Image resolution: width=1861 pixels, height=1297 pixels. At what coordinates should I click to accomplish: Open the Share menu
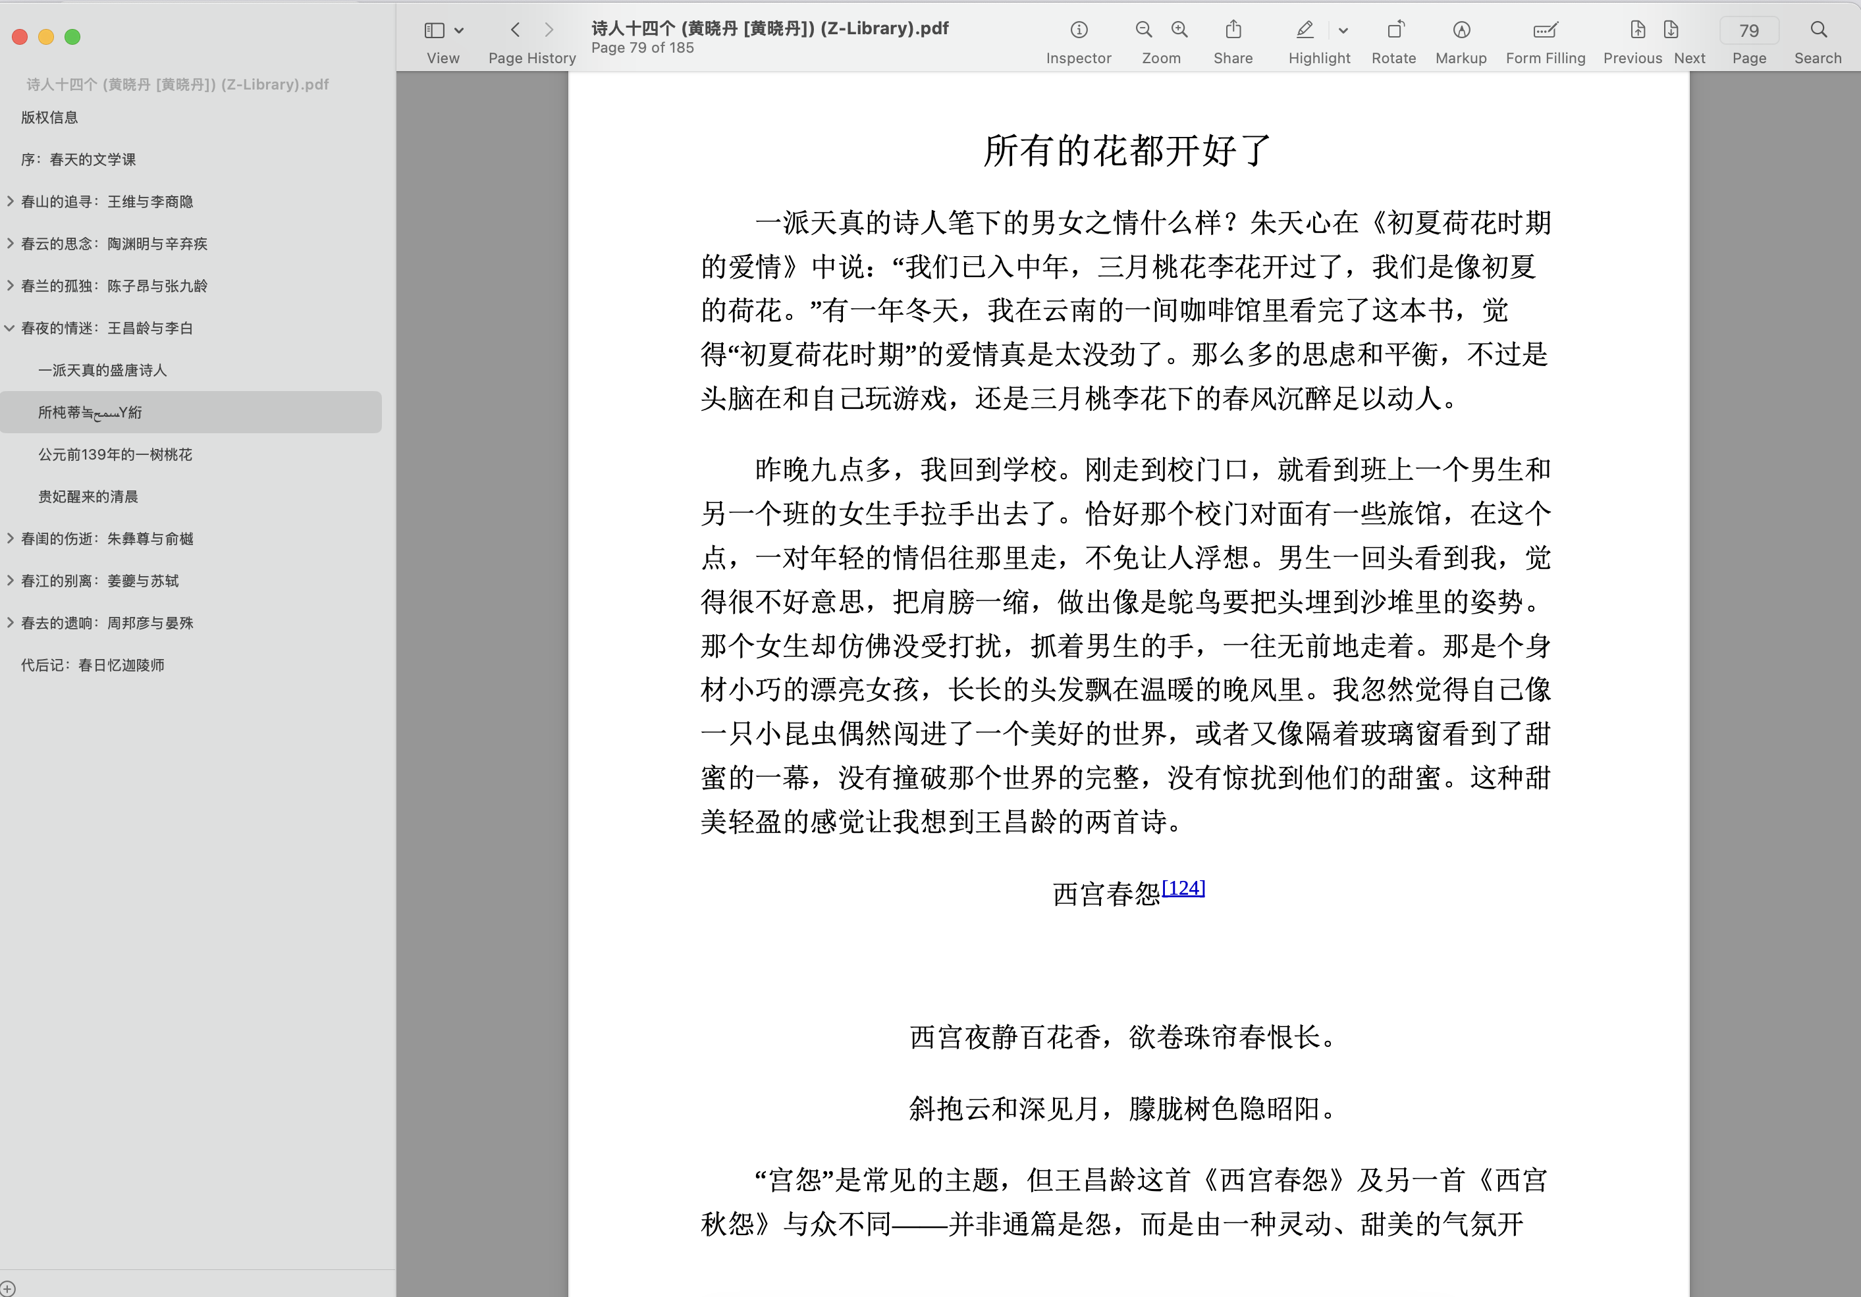pos(1233,30)
